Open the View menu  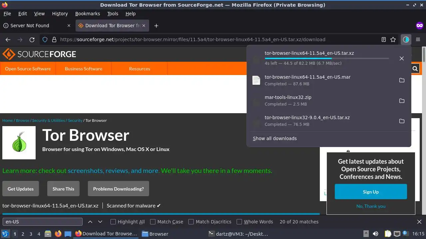39,14
